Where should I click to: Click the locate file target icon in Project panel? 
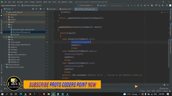[x=33, y=9]
